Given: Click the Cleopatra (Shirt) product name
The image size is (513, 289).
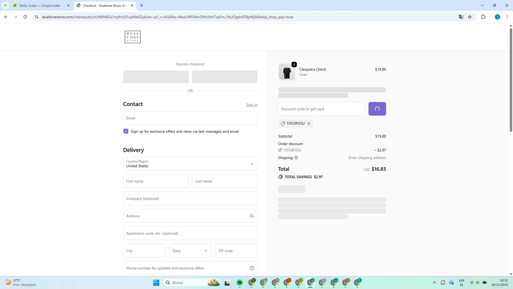Looking at the screenshot, I should point(313,69).
